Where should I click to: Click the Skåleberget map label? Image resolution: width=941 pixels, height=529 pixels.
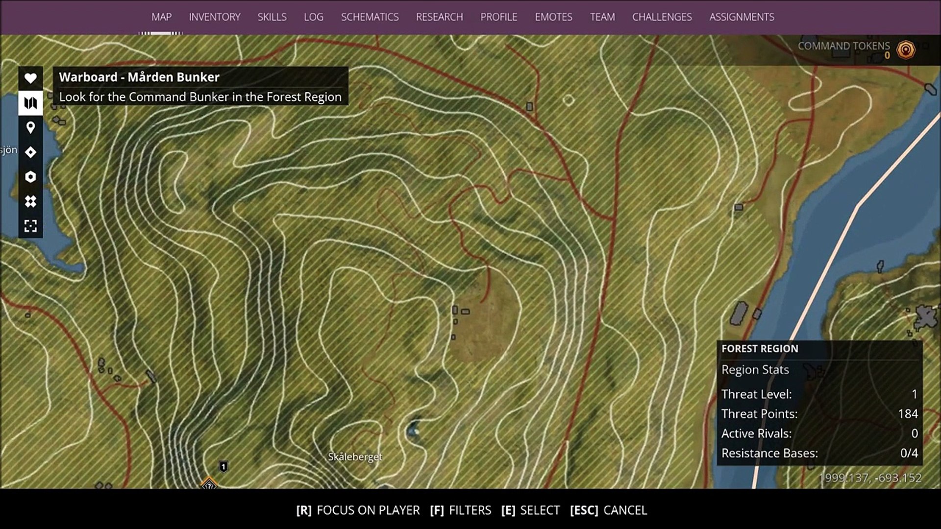pyautogui.click(x=355, y=457)
